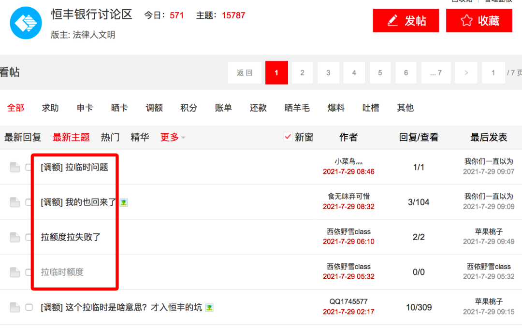Click the 回复/查看 column header
The width and height of the screenshot is (522, 328).
point(419,137)
